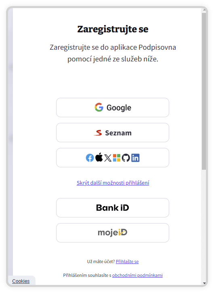Register using the Google button
Screen dimensions: 214x293
tap(113, 108)
